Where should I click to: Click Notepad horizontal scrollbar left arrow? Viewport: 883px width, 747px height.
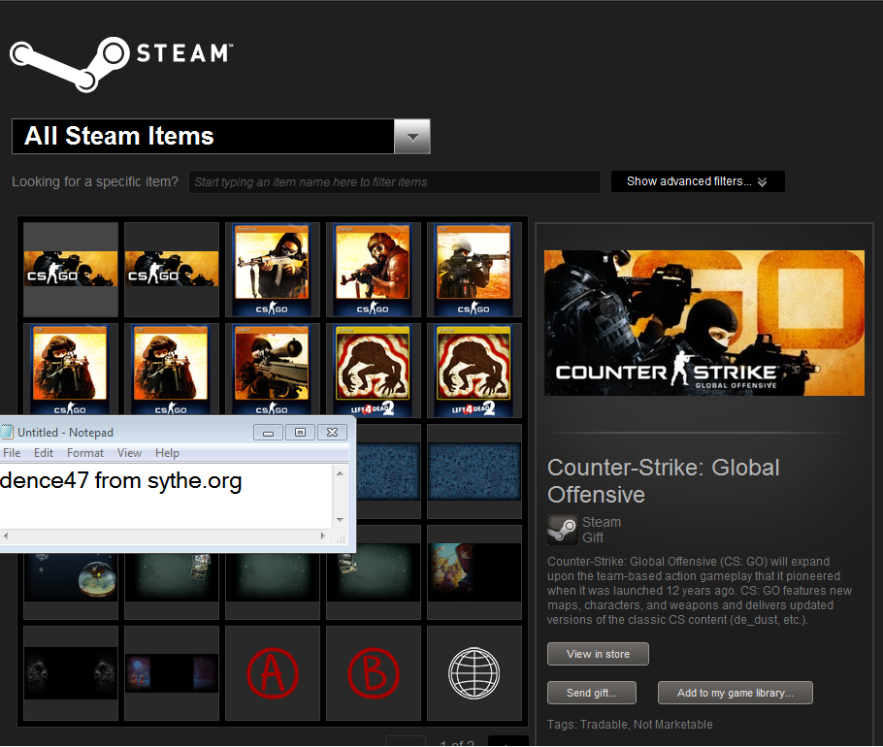(6, 536)
